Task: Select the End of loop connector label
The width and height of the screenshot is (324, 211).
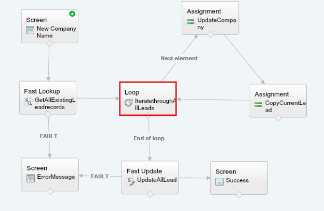Action: pyautogui.click(x=149, y=138)
